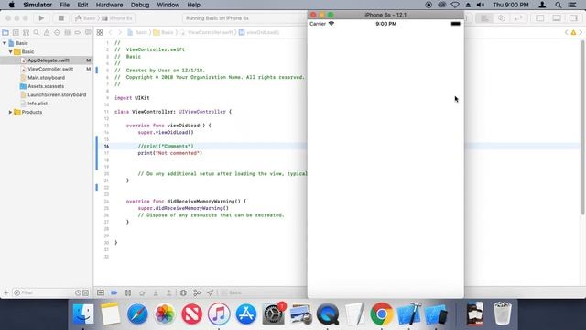Switch to the Assistant editor

tap(502, 18)
